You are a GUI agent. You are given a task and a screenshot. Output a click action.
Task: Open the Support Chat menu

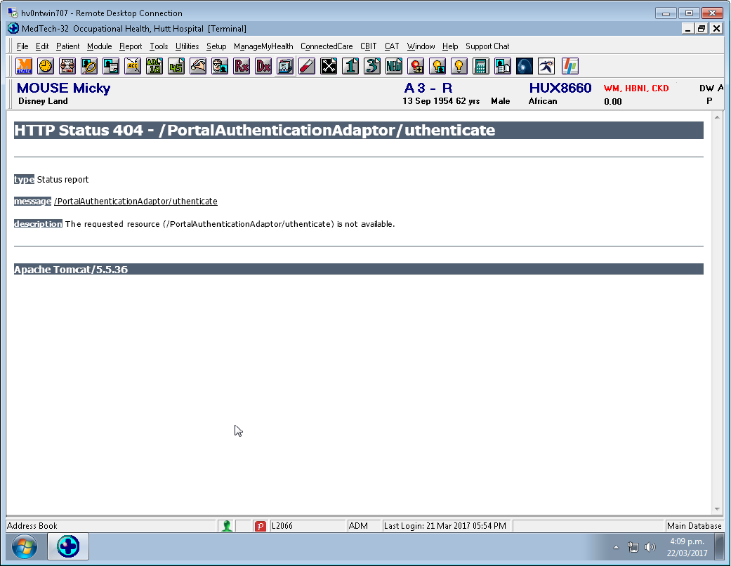(487, 46)
